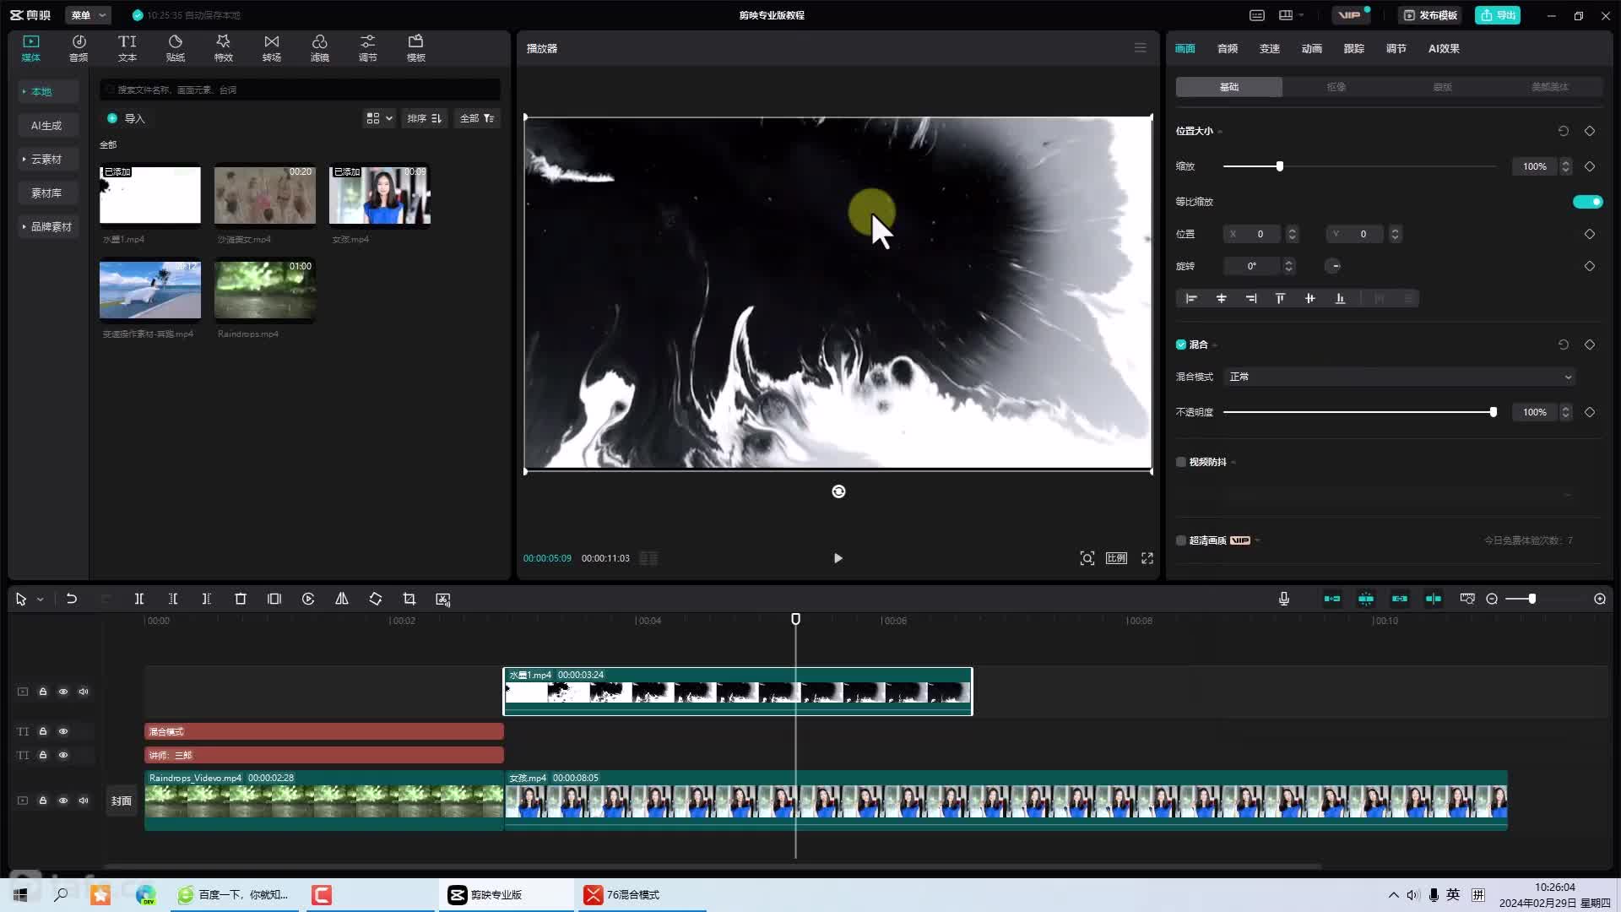Open the 特效 effects panel
The height and width of the screenshot is (912, 1621).
(223, 48)
